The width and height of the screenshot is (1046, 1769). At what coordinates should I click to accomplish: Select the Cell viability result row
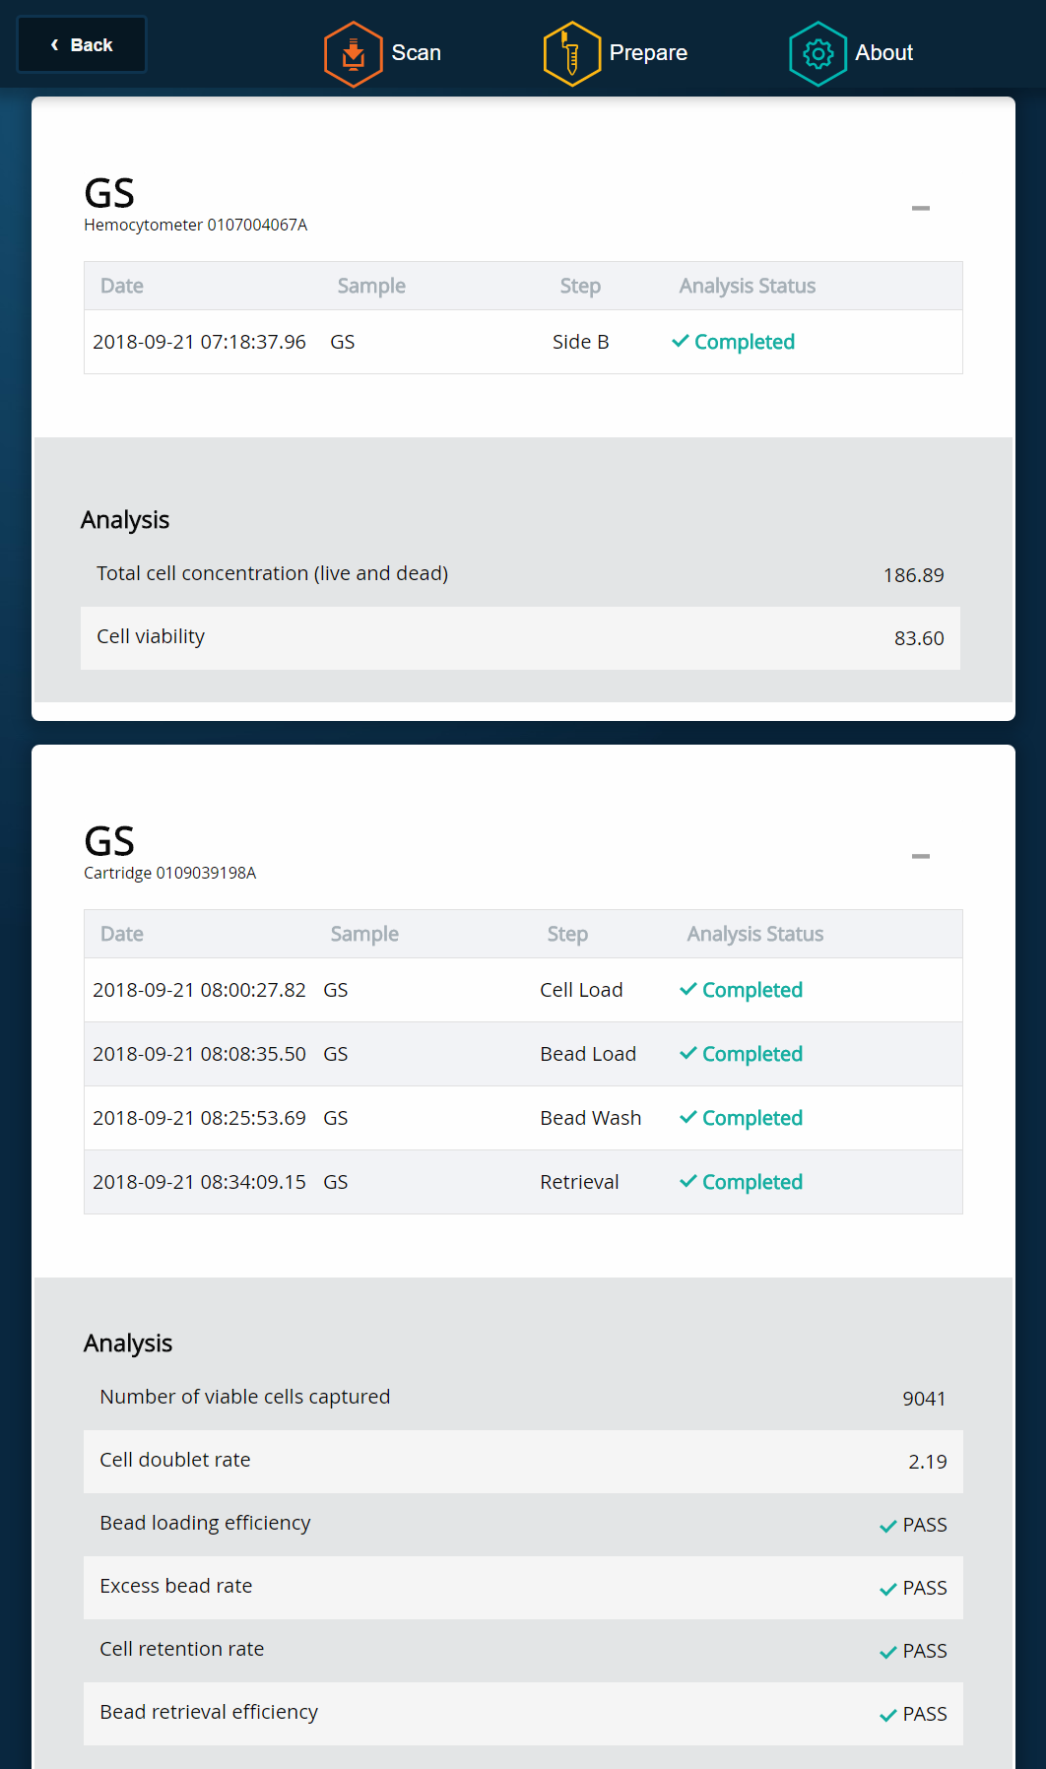click(x=520, y=637)
